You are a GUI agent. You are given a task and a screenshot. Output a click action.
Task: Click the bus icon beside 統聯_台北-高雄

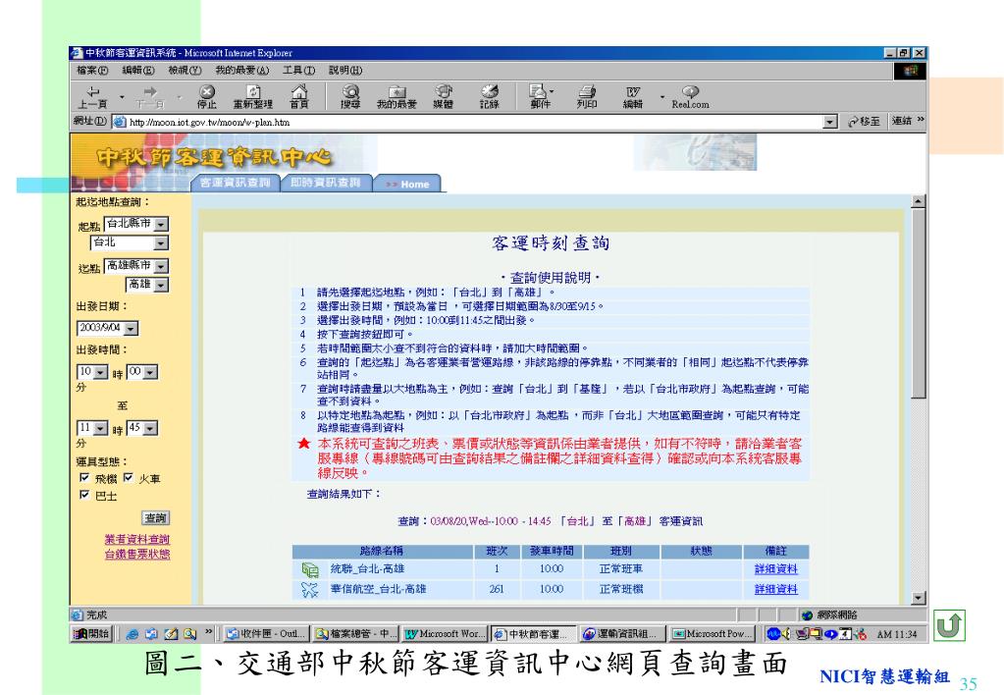click(310, 569)
